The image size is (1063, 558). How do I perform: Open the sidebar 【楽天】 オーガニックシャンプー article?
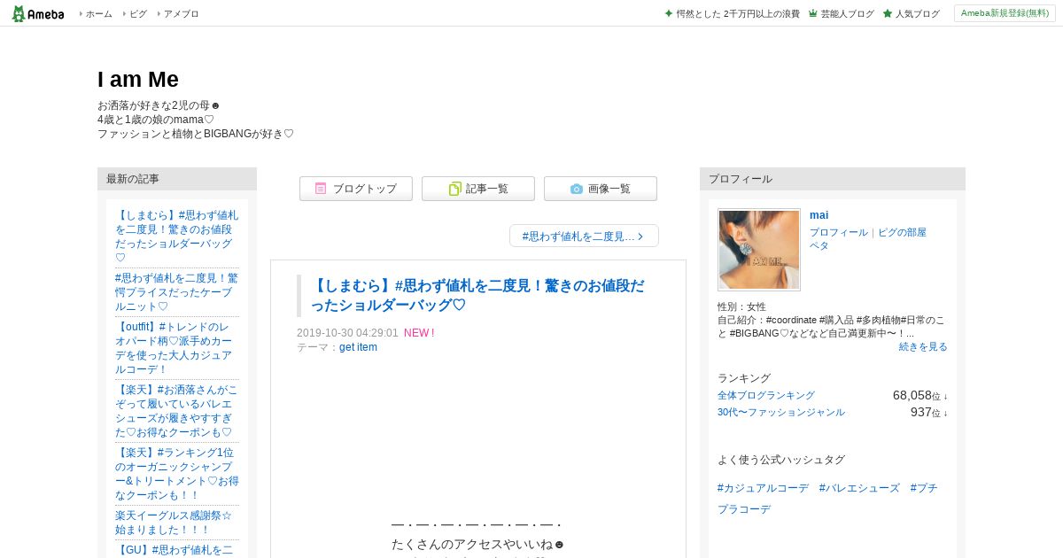point(177,474)
